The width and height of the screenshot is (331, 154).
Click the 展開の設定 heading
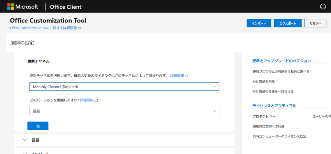pyautogui.click(x=22, y=43)
